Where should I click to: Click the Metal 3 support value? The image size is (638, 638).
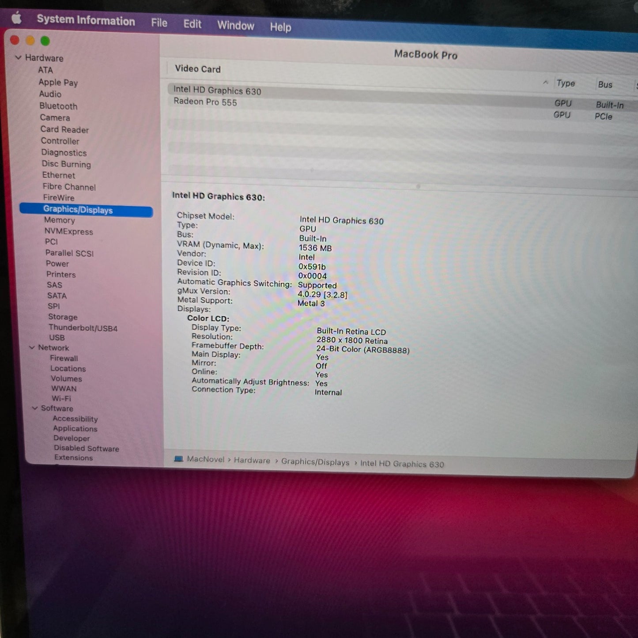[311, 303]
